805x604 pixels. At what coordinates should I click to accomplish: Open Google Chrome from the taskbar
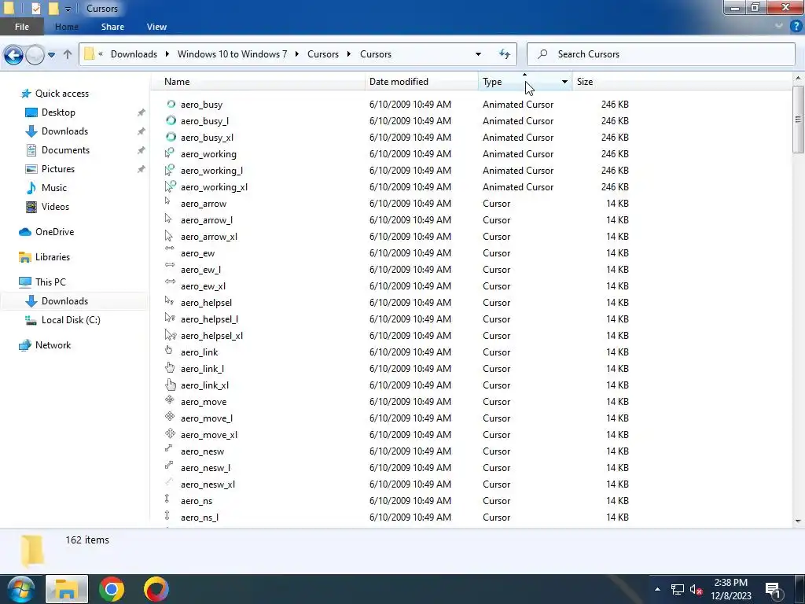pos(112,589)
